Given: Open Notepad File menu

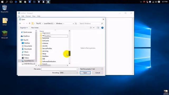Looking at the screenshot, I should point(19,16).
